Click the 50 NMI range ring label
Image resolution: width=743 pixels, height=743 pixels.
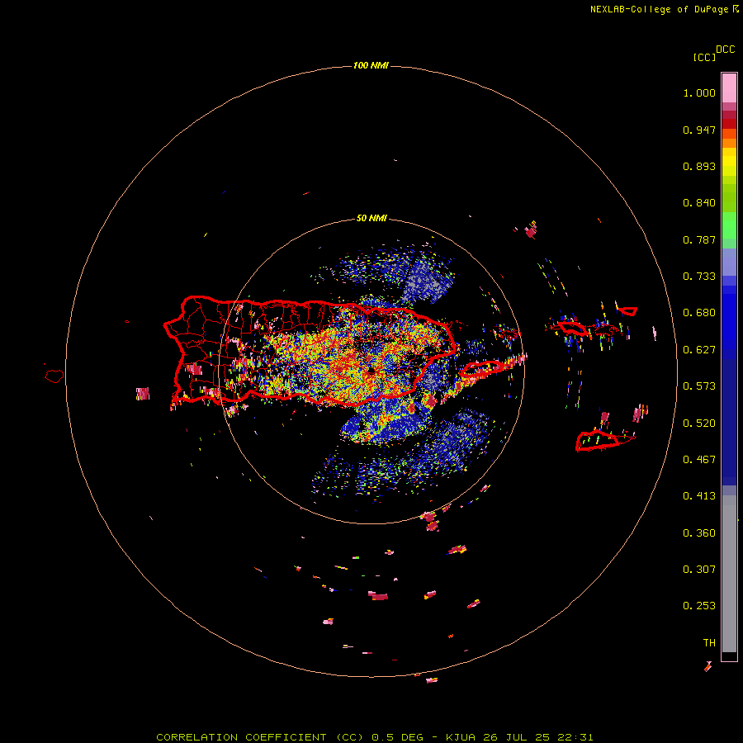pos(371,219)
